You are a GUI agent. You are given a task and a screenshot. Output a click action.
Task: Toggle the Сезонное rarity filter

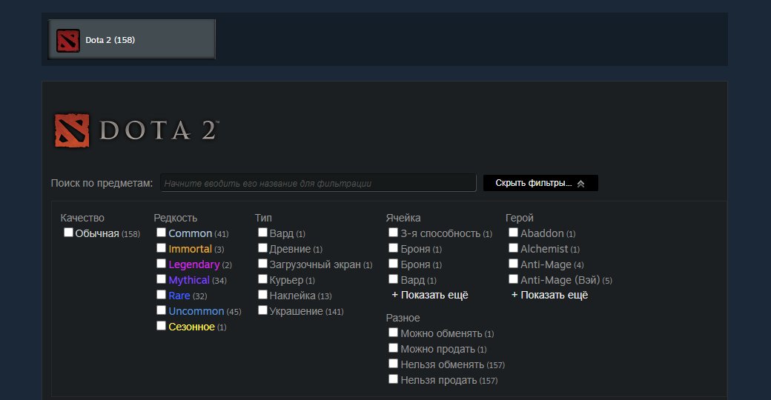(162, 326)
